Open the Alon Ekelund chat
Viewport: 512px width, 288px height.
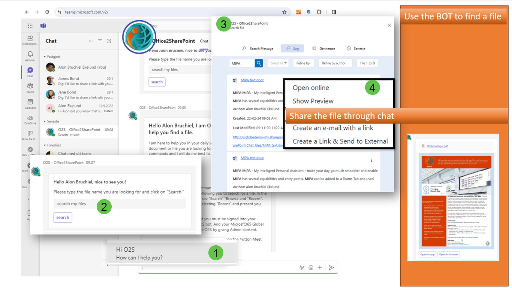click(x=78, y=108)
